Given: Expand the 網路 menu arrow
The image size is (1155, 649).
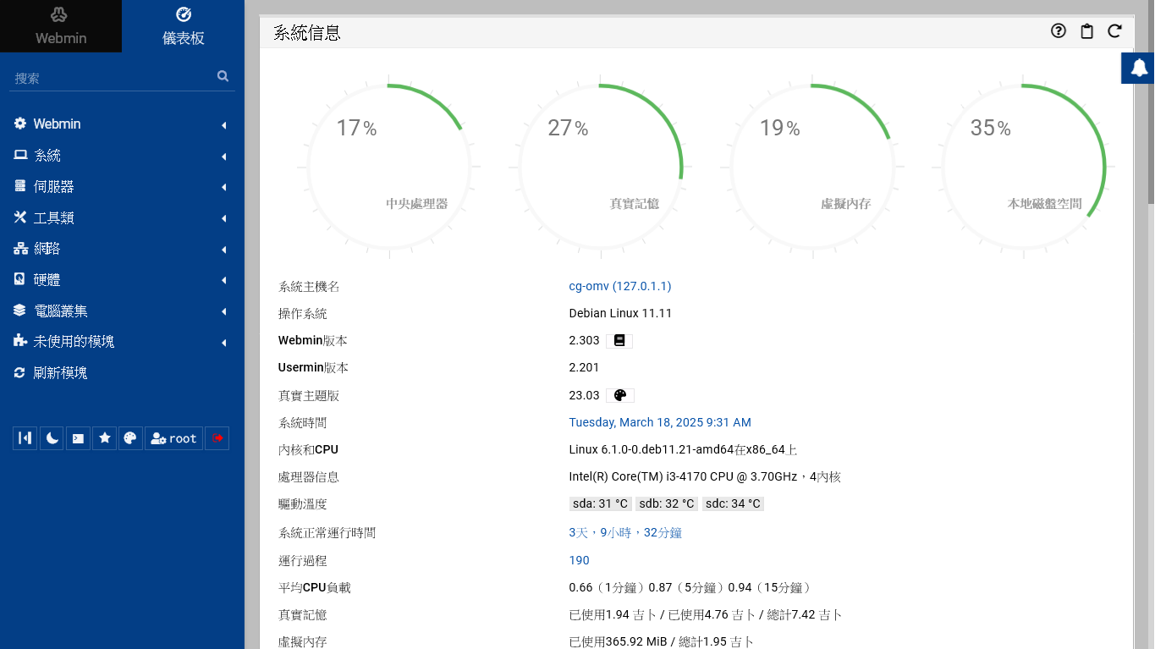Looking at the screenshot, I should (224, 250).
